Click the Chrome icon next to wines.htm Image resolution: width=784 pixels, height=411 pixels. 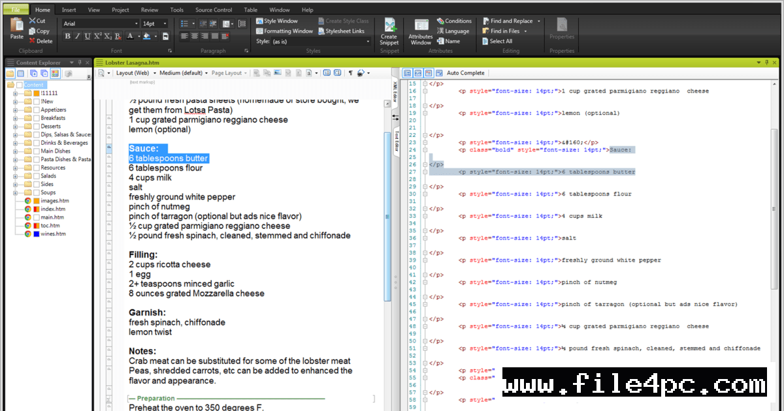pos(28,234)
